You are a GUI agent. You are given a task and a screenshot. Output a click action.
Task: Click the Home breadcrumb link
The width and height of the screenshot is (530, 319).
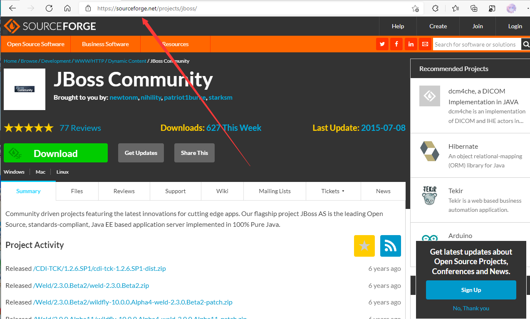[10, 61]
